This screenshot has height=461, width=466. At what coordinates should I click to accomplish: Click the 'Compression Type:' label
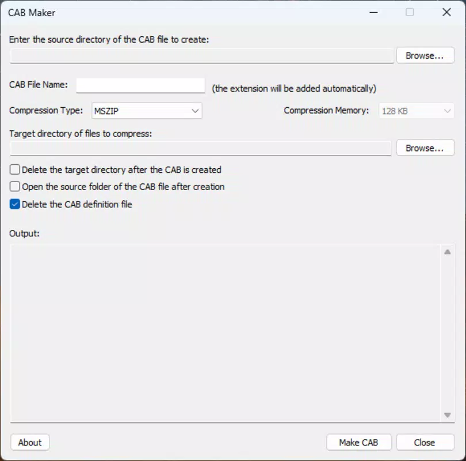tap(46, 111)
